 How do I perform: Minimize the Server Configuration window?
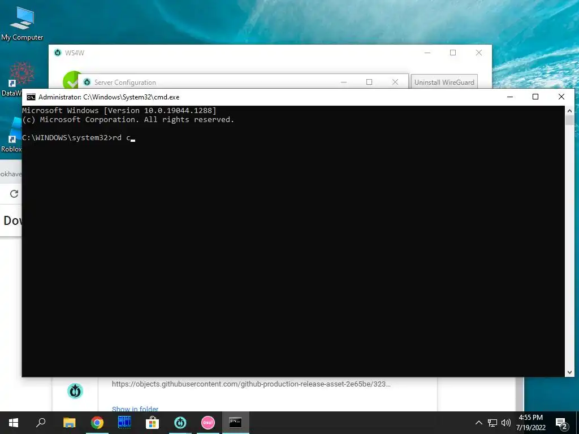click(x=343, y=82)
